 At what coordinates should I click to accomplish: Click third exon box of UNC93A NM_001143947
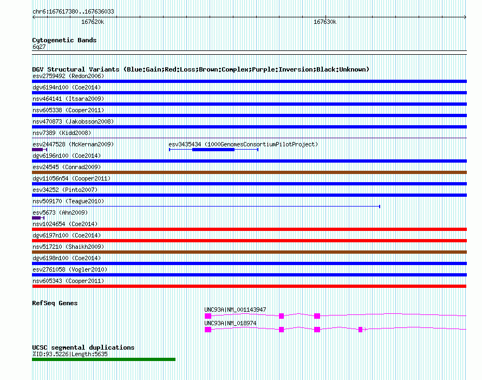pyautogui.click(x=317, y=316)
